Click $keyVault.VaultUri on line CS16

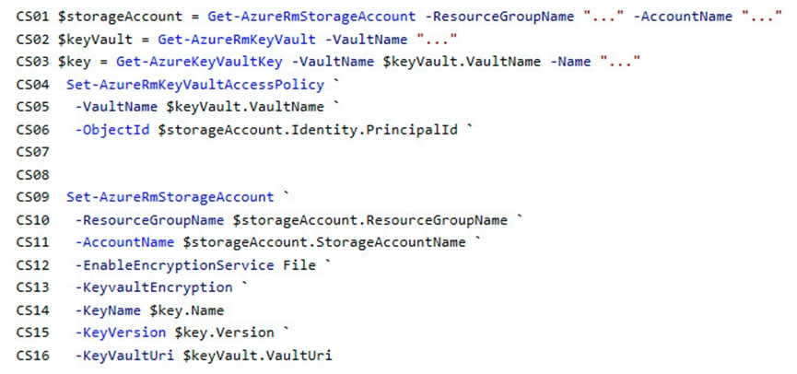pyautogui.click(x=257, y=355)
